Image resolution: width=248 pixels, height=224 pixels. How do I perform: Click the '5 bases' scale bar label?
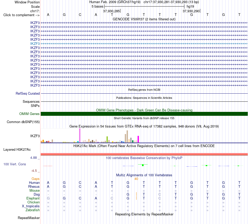[x=97, y=7]
